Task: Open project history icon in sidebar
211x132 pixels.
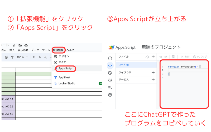Action: point(110,73)
